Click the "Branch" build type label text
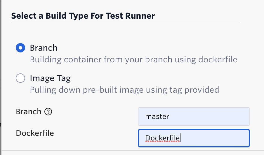 coord(44,48)
